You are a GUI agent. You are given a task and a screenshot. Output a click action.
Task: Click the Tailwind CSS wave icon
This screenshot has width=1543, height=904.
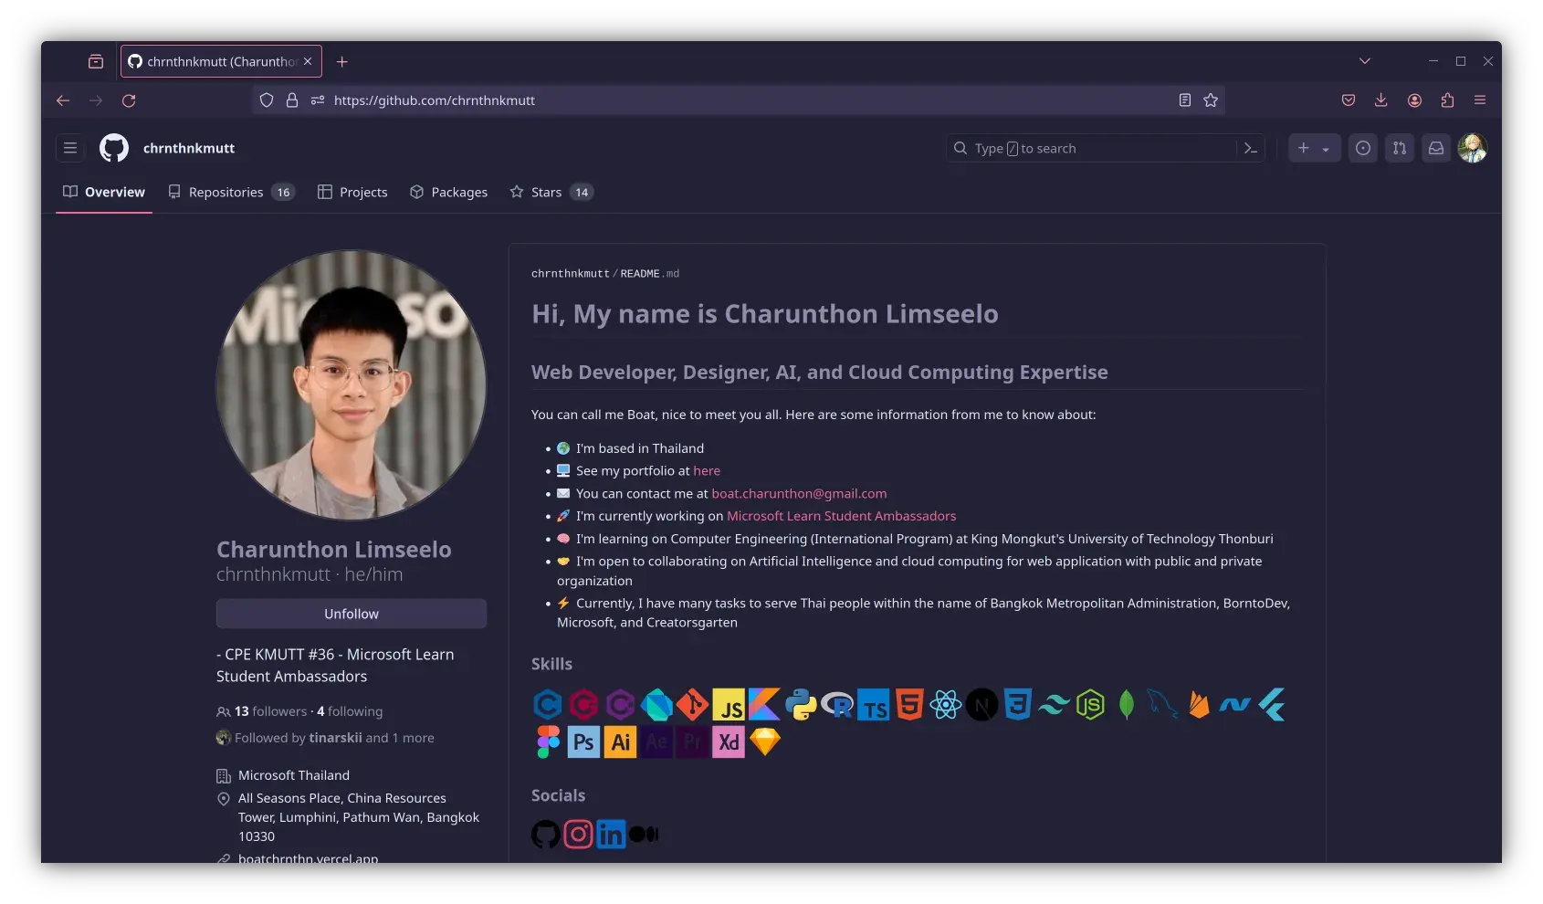(1054, 705)
